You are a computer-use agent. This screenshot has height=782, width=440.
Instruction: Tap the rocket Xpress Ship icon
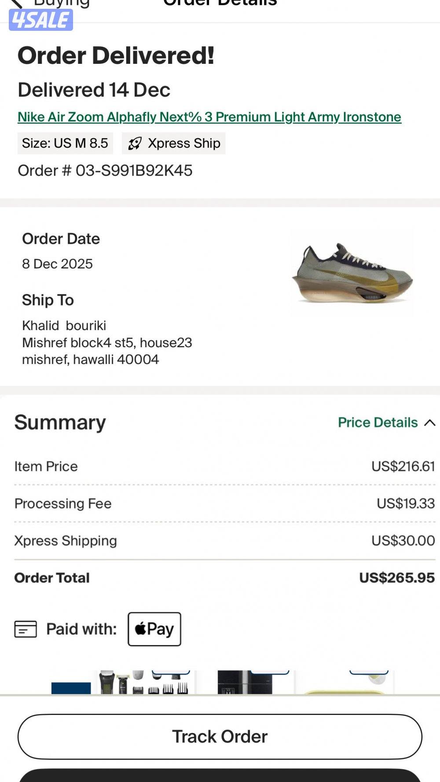click(135, 143)
